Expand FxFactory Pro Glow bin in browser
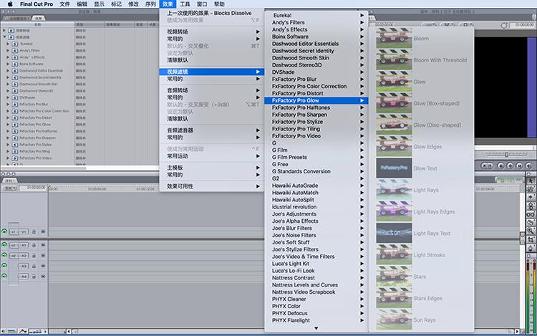 (x=8, y=125)
